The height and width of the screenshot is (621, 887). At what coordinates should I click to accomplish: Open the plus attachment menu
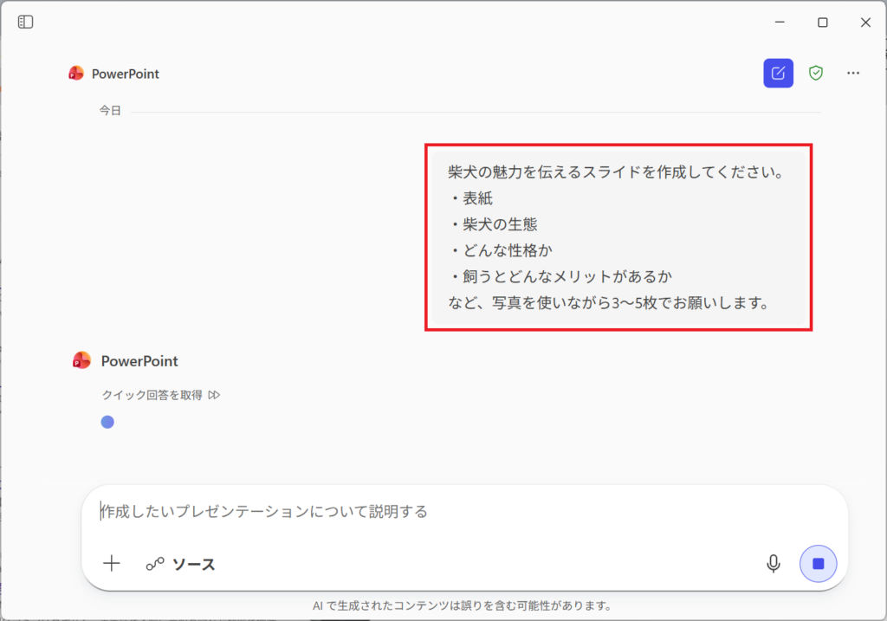[112, 564]
